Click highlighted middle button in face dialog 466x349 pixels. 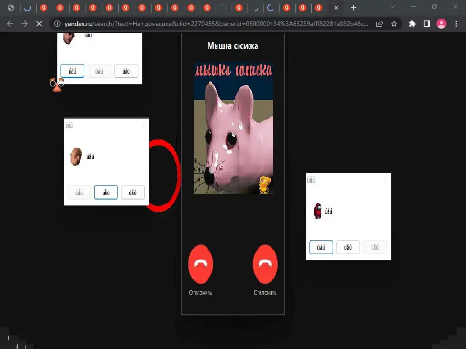(x=106, y=192)
